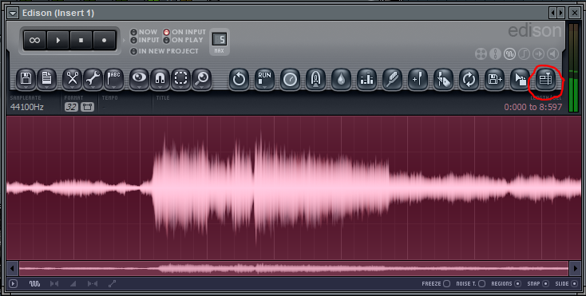The image size is (586, 296).
Task: Toggle the FREEZE option
Action: [446, 284]
